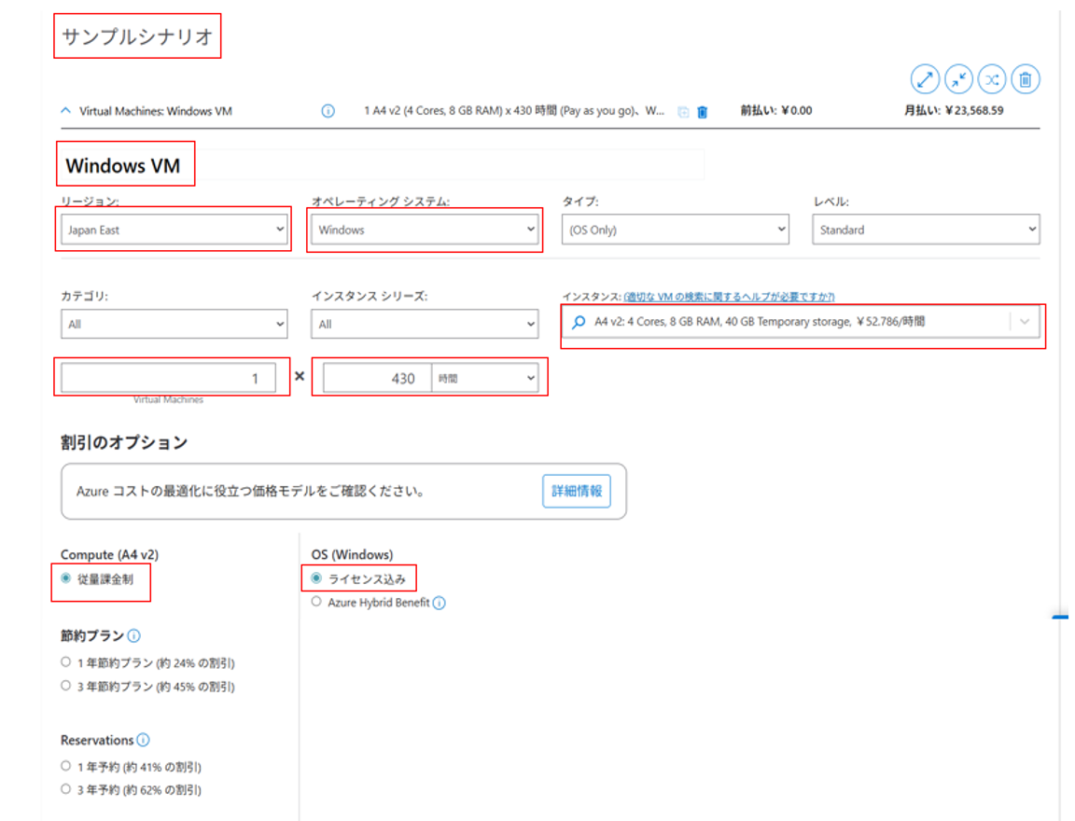This screenshot has height=821, width=1075.
Task: Click the clone icon in Windows VM row
Action: pyautogui.click(x=683, y=112)
